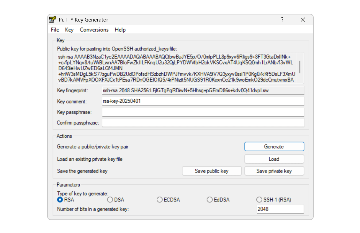Screen dimensions: 360x233
Task: Click the 'Confirm passphrase:' label
Action: pyautogui.click(x=78, y=123)
